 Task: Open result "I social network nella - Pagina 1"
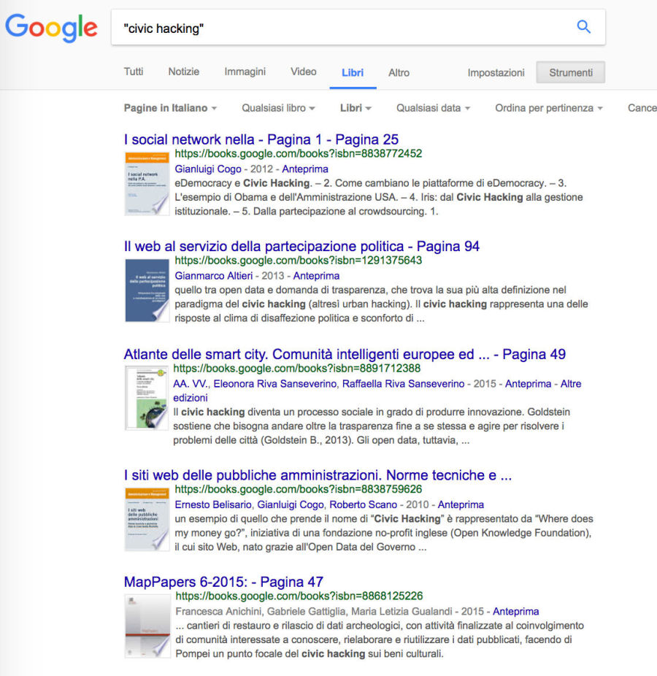261,139
